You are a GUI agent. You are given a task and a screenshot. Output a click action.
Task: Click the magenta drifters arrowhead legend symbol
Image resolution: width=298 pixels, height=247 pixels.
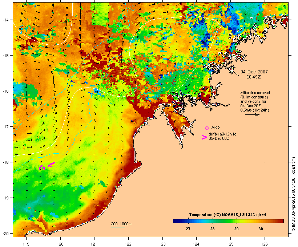coord(204,137)
